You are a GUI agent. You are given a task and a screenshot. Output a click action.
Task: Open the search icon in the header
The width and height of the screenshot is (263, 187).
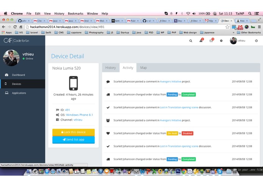(191, 41)
